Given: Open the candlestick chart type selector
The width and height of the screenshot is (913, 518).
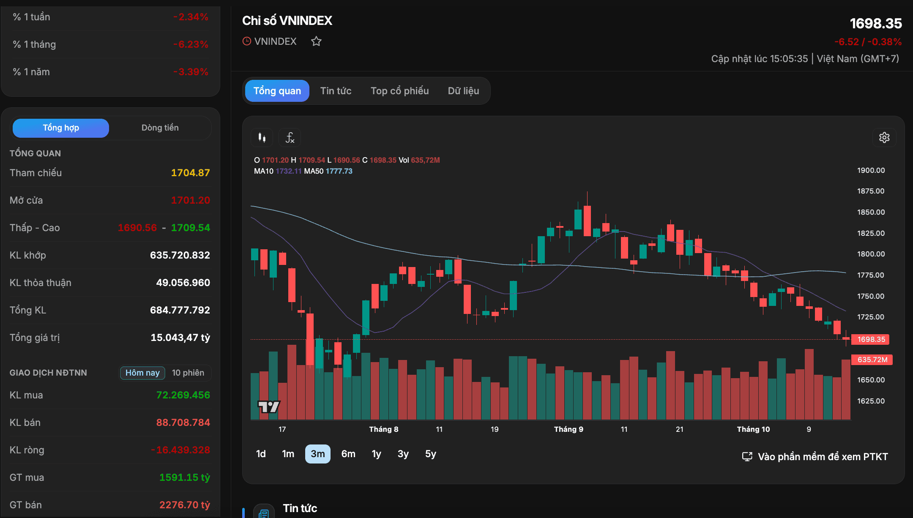Looking at the screenshot, I should click(x=262, y=137).
